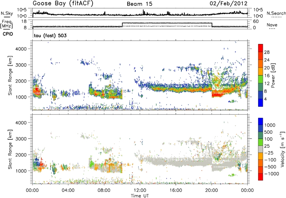Click the red top of power colorbar

click(x=261, y=48)
